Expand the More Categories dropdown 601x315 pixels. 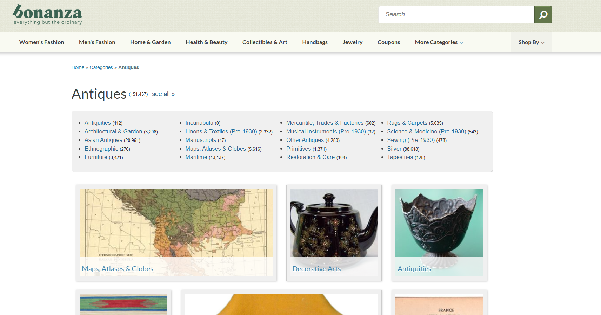(439, 42)
